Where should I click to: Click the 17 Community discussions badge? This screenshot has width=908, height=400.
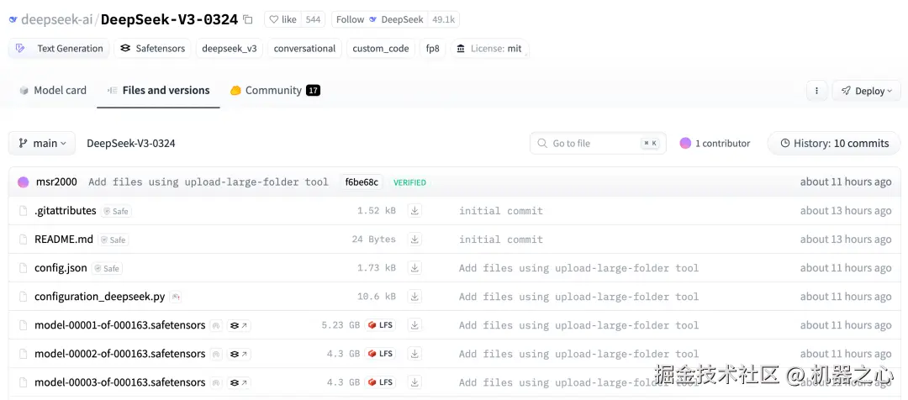314,90
